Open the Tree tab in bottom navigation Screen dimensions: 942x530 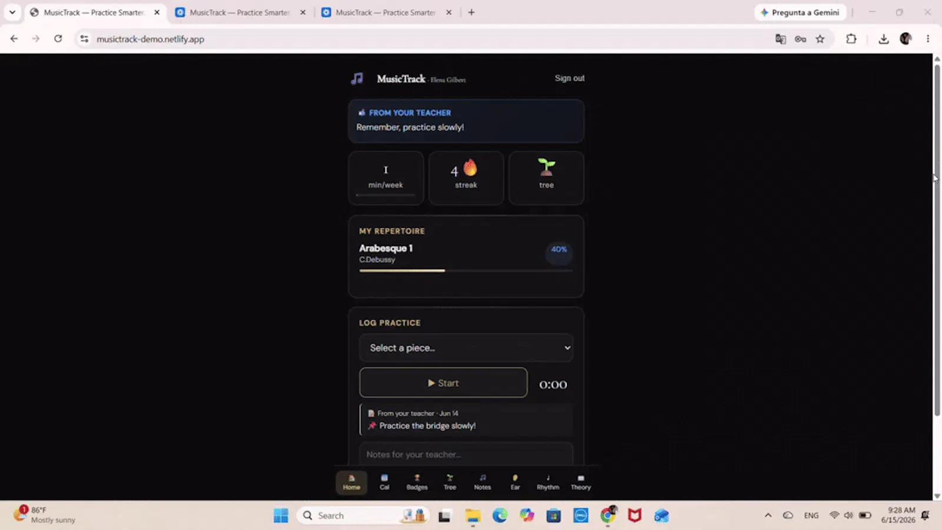(450, 482)
